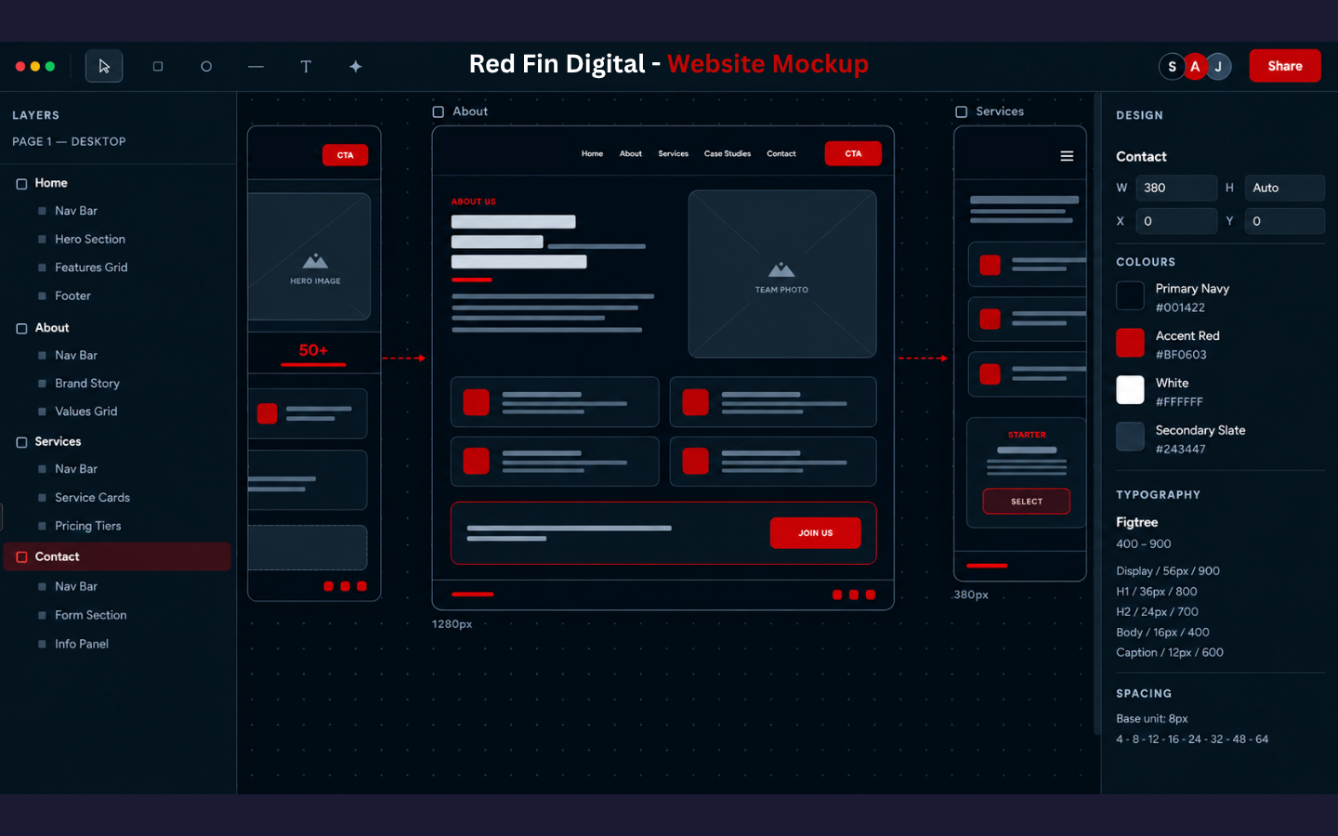This screenshot has width=1338, height=836.
Task: Click the frame icon beside About label
Action: coord(439,111)
